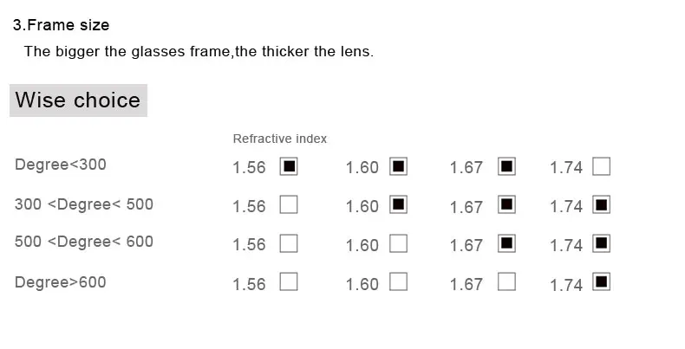685x349 pixels.
Task: Check 1.74 box in Degree<300 row
Action: (x=602, y=166)
